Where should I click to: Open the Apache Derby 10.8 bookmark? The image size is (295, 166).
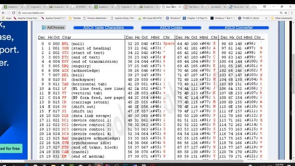tap(123, 18)
